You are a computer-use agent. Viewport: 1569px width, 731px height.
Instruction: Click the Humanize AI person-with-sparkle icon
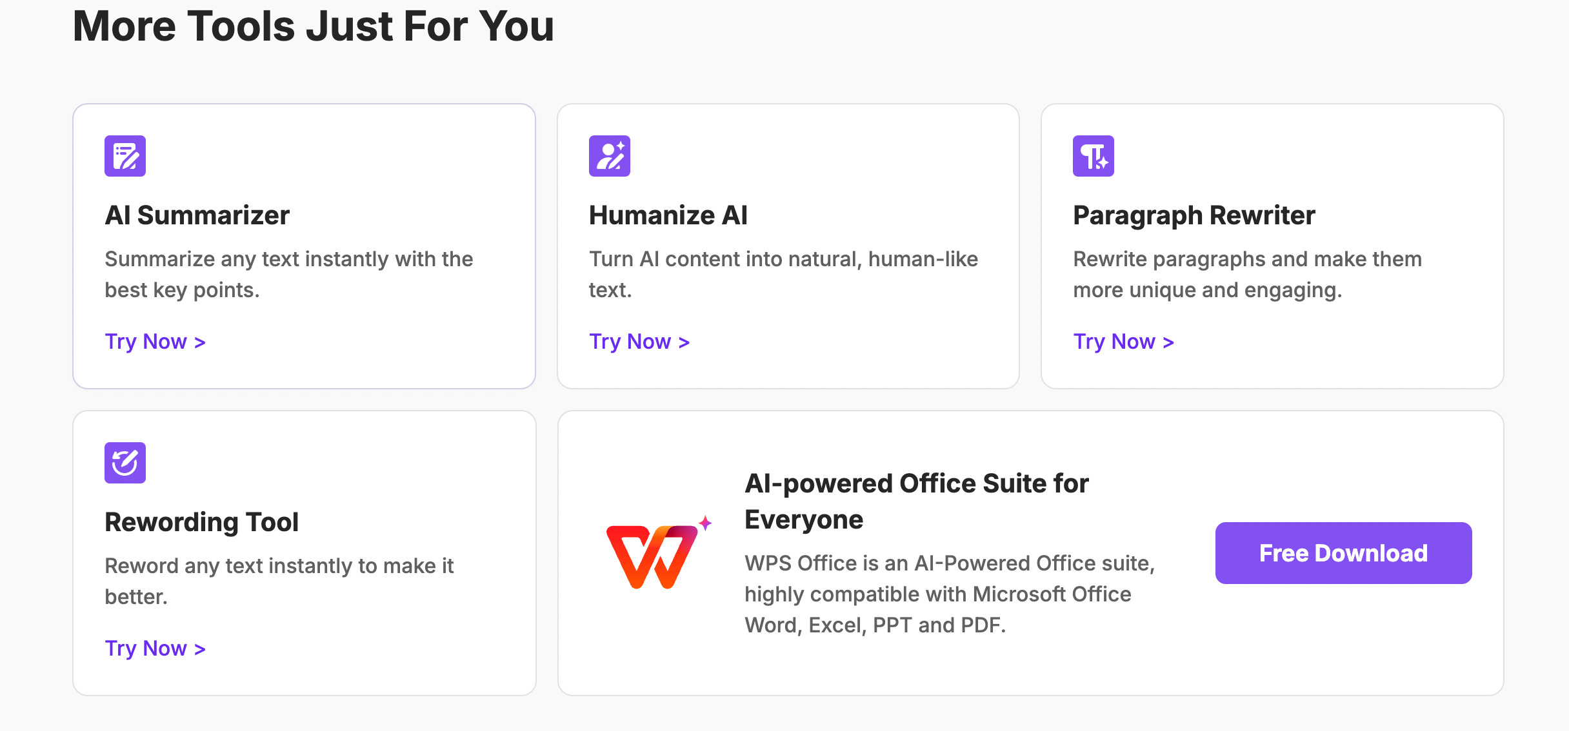tap(609, 155)
